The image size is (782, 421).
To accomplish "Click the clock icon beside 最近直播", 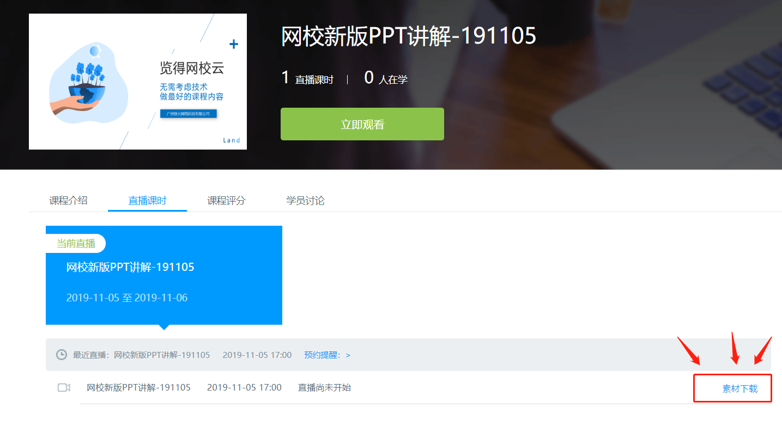I will point(62,355).
